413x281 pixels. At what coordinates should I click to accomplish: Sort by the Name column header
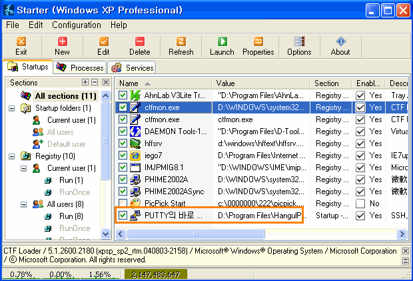[163, 83]
